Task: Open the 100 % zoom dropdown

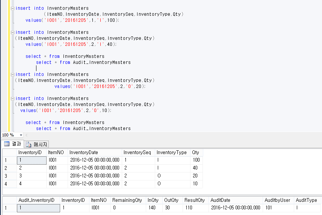Action: [x=21, y=135]
